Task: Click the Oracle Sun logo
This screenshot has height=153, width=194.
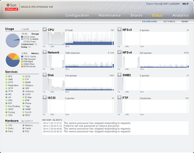Action: pyautogui.click(x=12, y=7)
